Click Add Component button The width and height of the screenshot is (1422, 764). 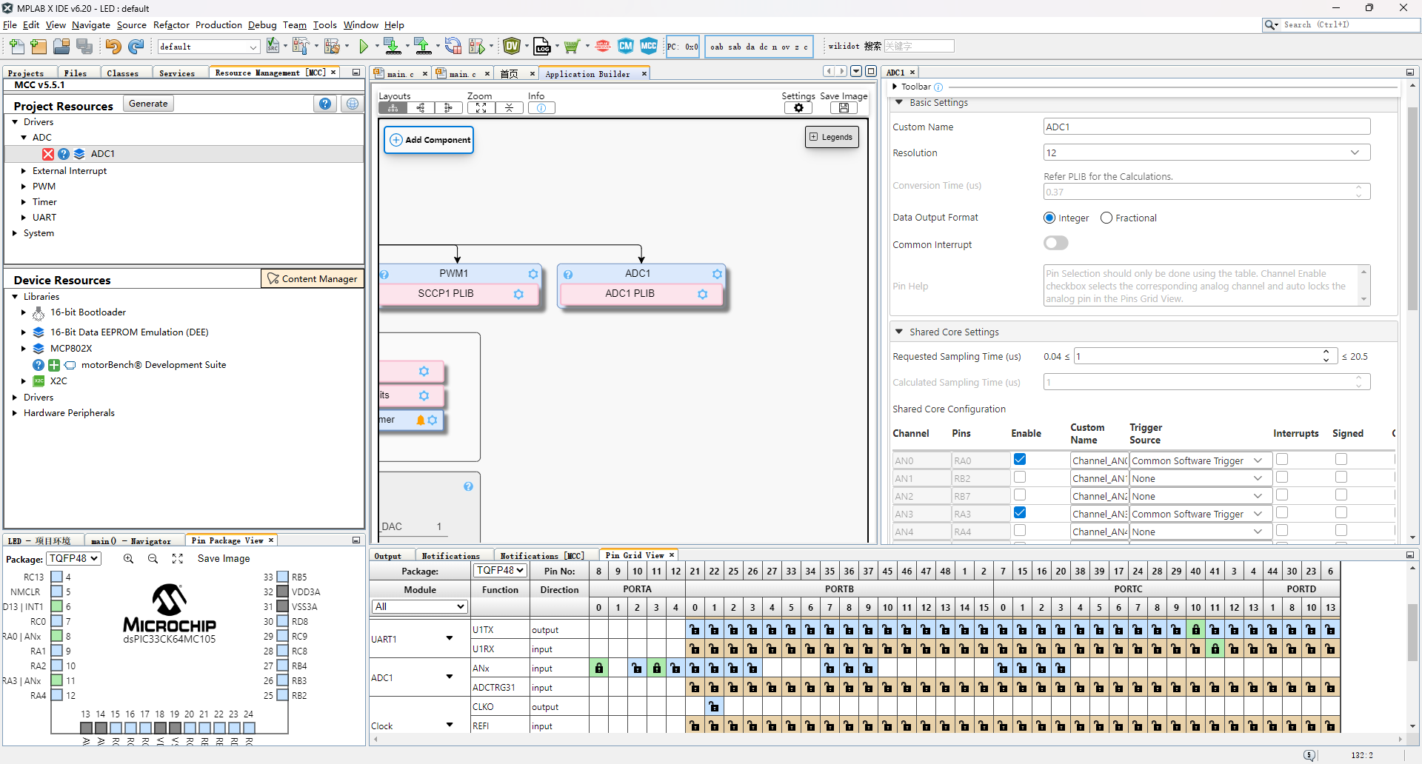click(x=429, y=139)
